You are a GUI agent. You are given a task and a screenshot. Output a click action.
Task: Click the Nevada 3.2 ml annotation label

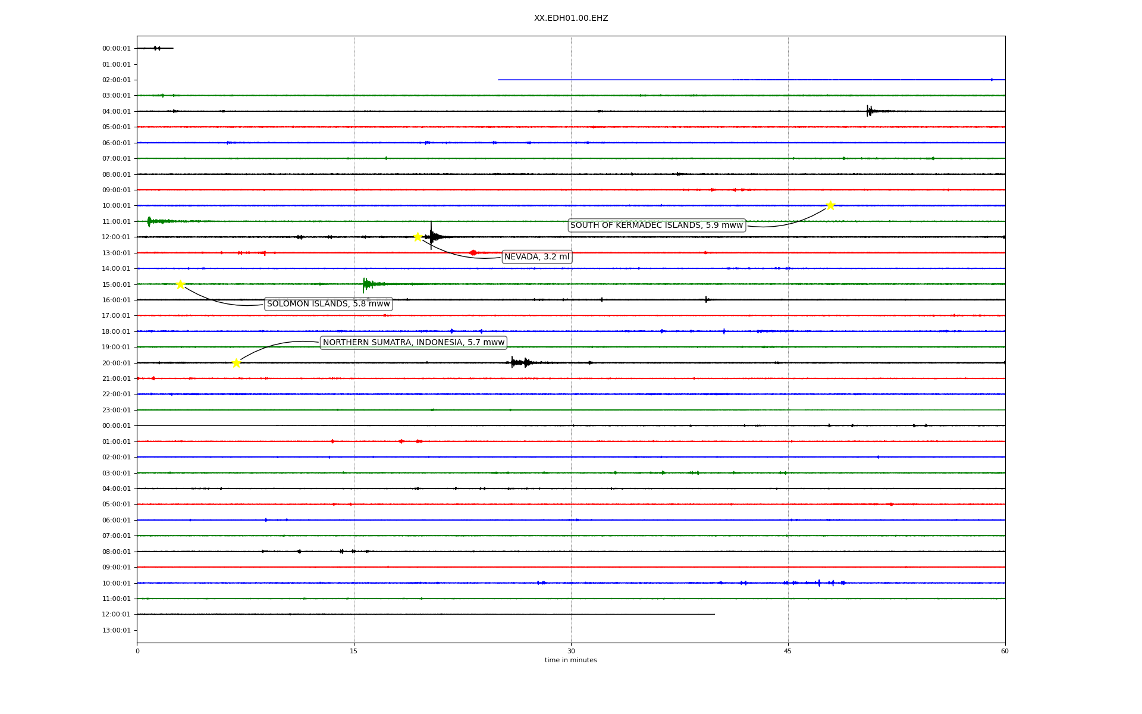537,257
